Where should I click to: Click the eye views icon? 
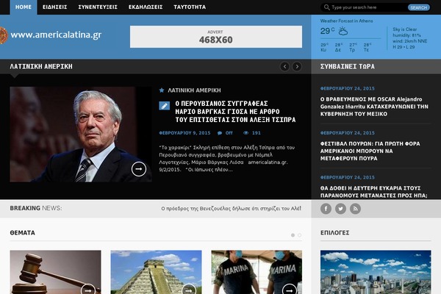[x=245, y=133]
